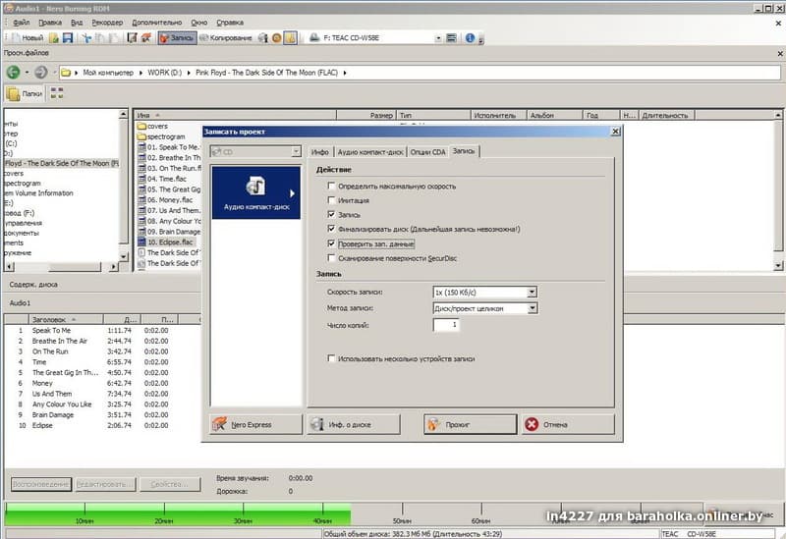This screenshot has width=786, height=539.
Task: Click the view mode icon next to Папки
Action: pyautogui.click(x=57, y=93)
